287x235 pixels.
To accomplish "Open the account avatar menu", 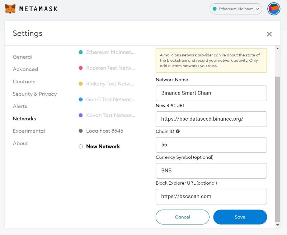I will coord(274,9).
